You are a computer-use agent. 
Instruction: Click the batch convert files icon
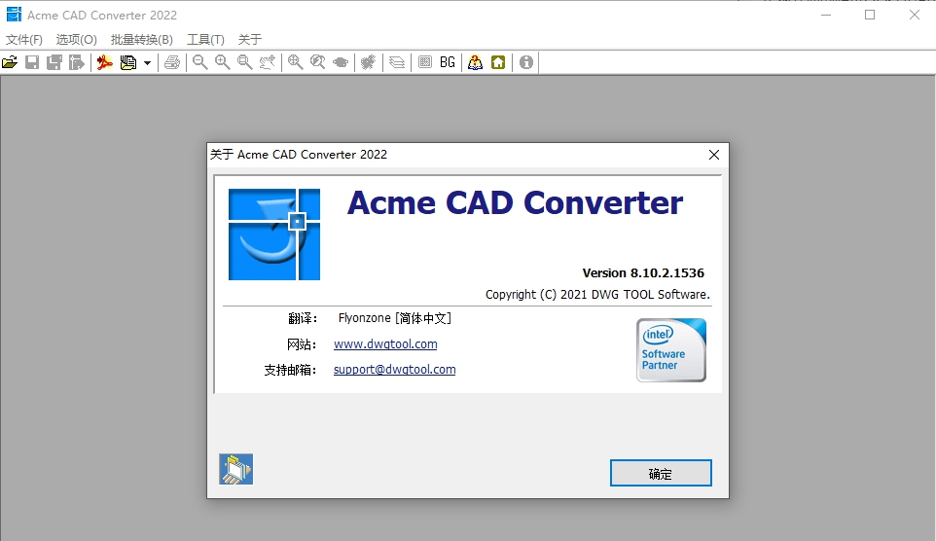(127, 62)
